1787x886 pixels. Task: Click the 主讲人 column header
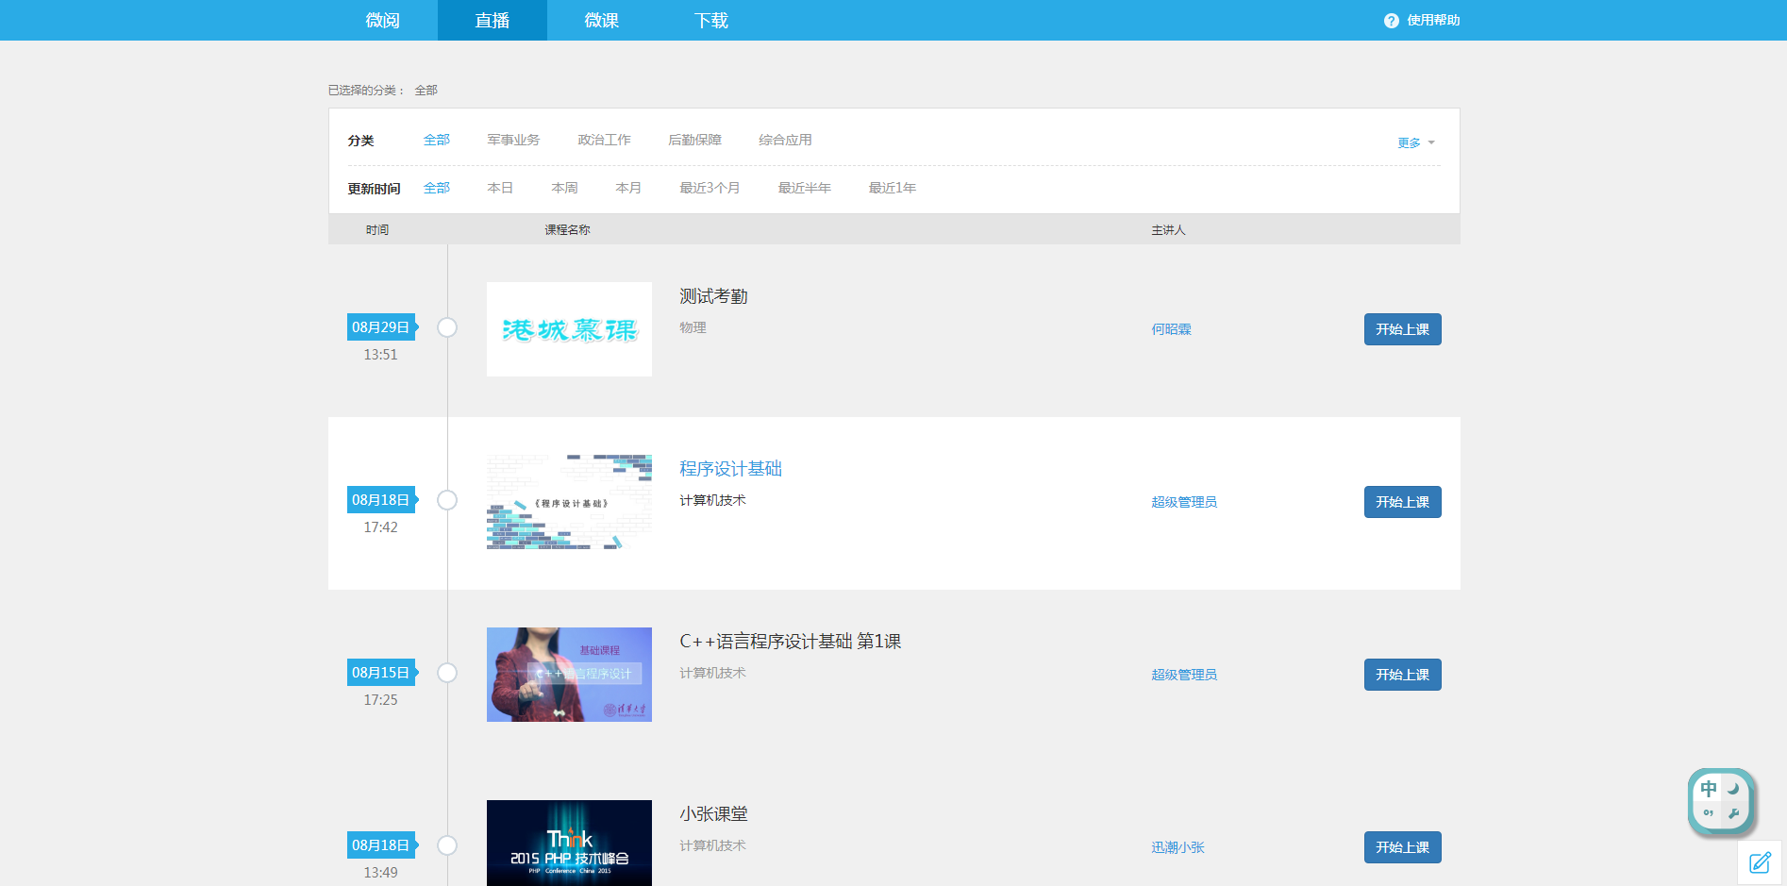point(1168,229)
